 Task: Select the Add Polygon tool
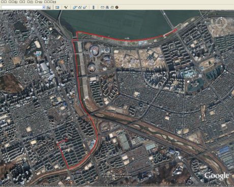click(x=75, y=7)
